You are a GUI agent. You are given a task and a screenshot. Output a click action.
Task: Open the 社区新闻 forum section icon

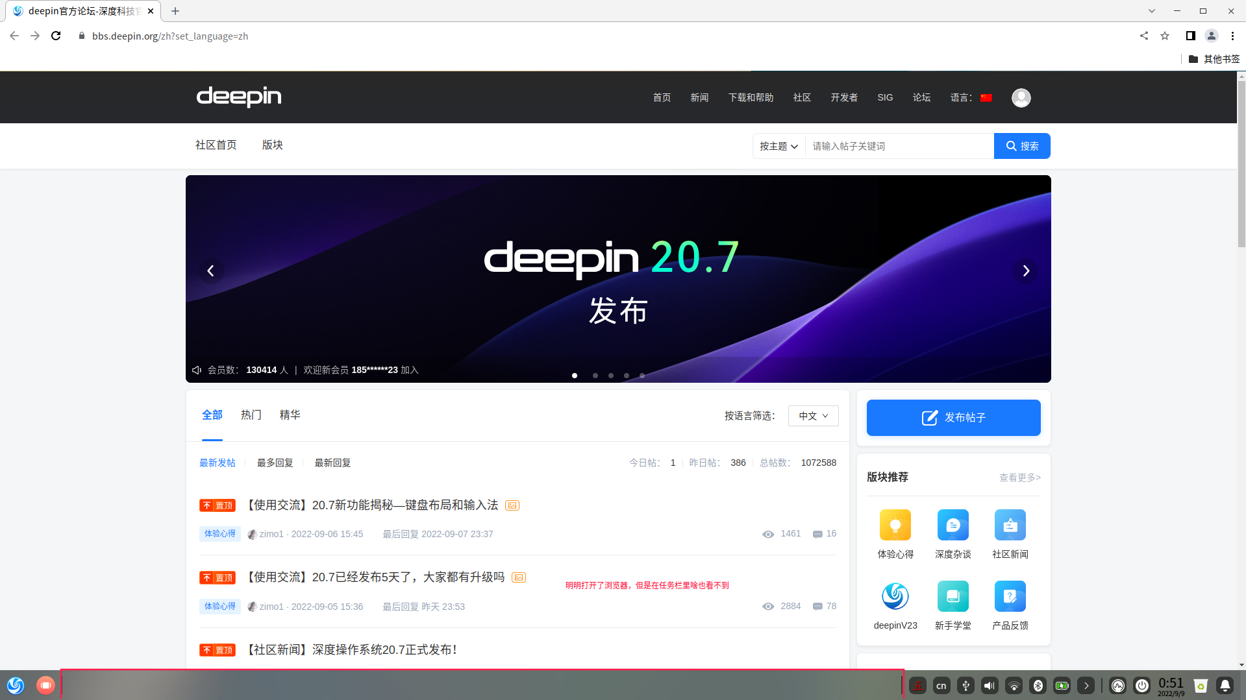click(1010, 525)
